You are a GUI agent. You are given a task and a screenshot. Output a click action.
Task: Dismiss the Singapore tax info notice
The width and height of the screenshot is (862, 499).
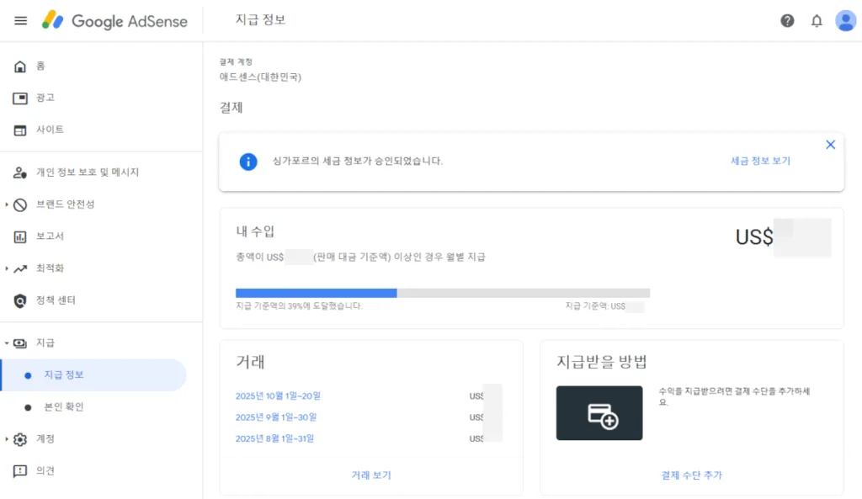(x=830, y=145)
